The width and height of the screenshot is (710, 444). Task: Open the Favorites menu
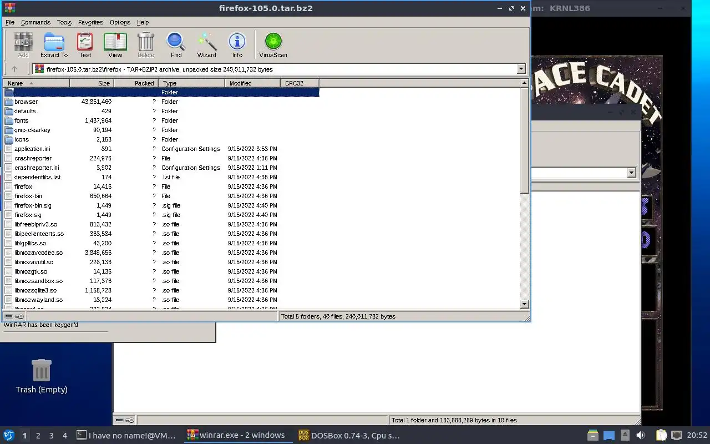(x=90, y=22)
